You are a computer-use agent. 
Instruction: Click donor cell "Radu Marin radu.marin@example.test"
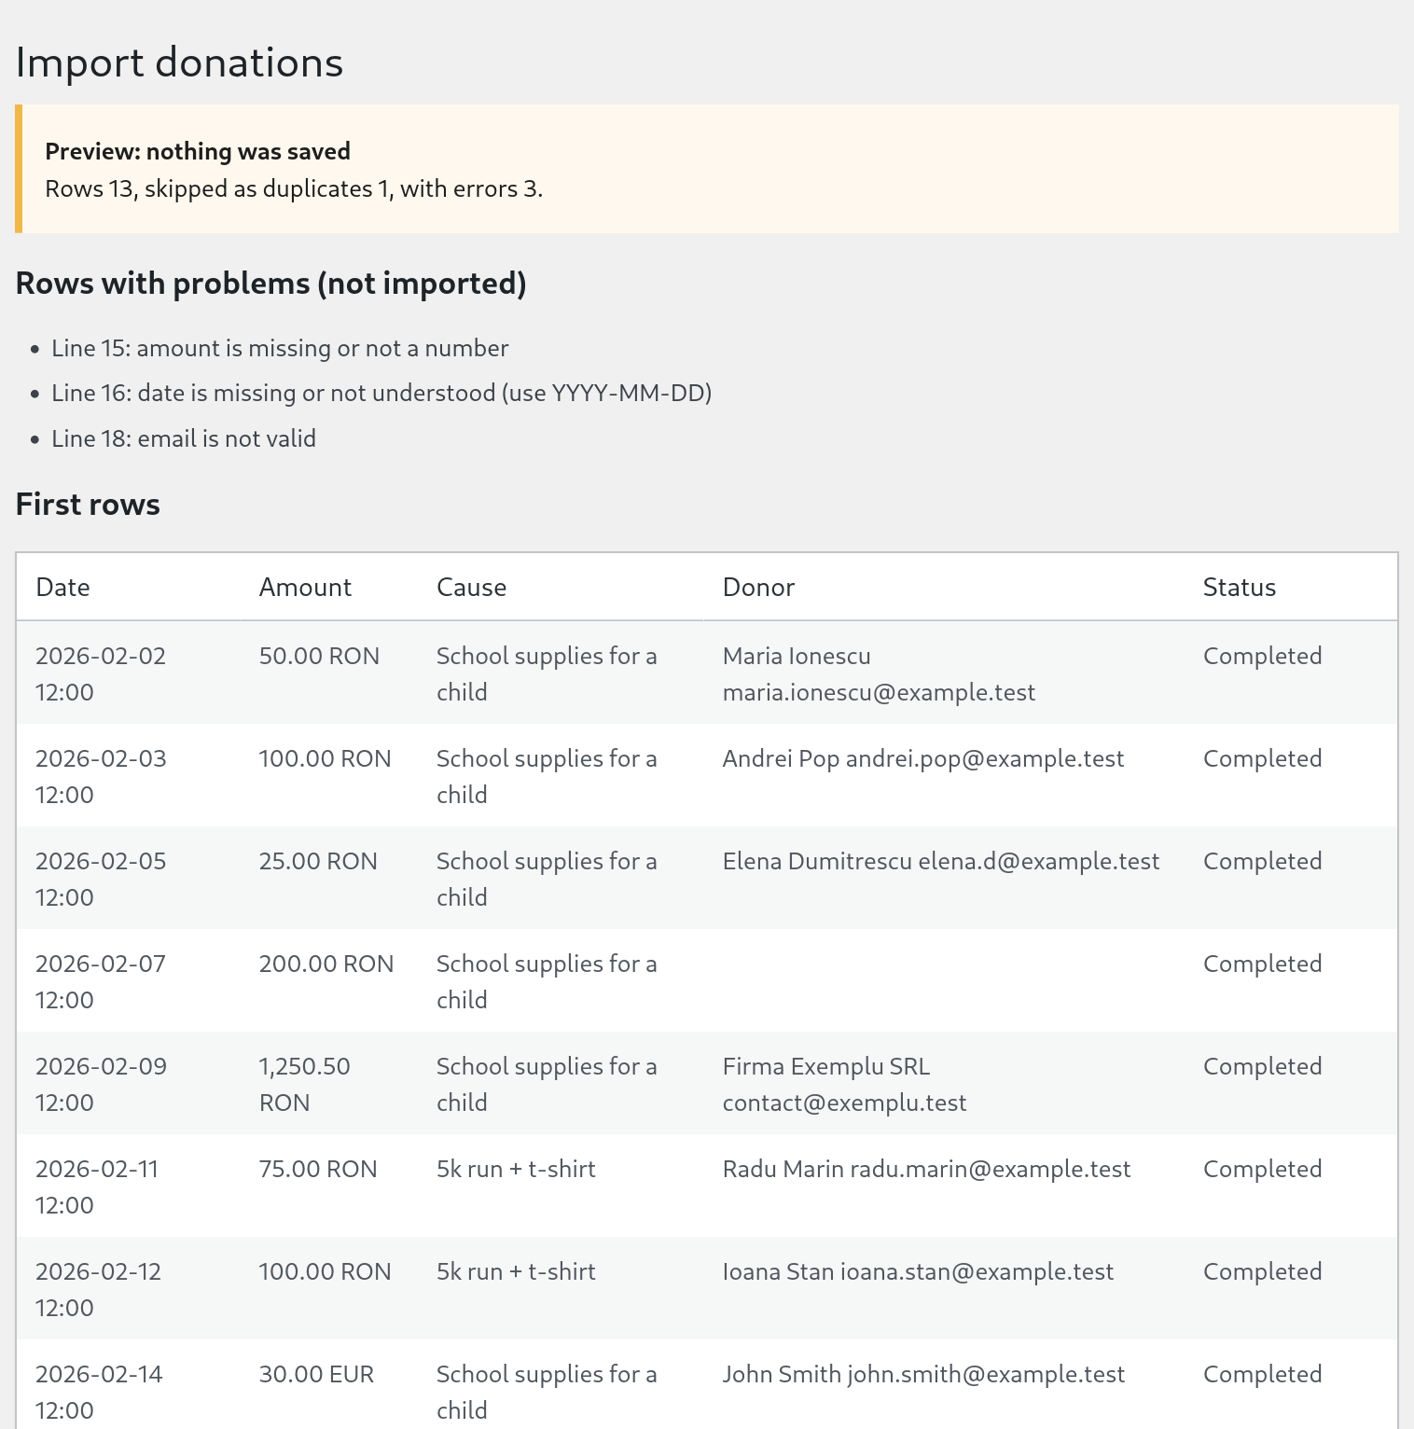944,1186
